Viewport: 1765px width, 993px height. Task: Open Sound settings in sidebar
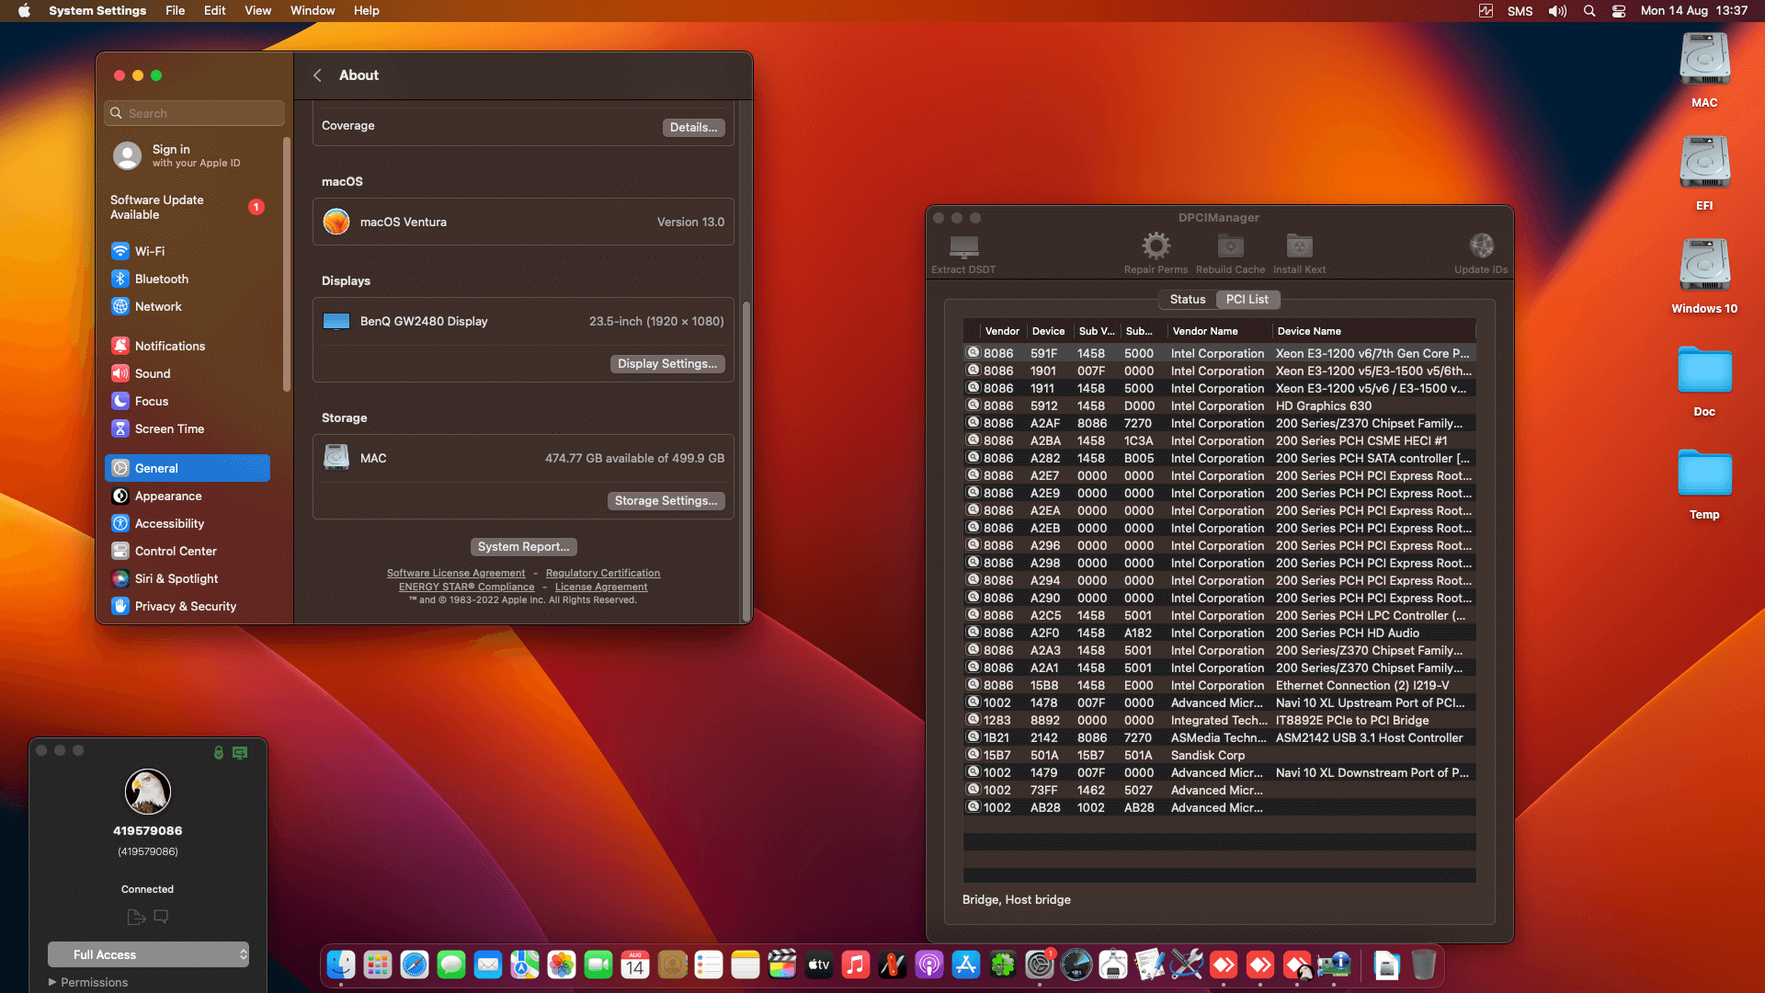pos(188,373)
